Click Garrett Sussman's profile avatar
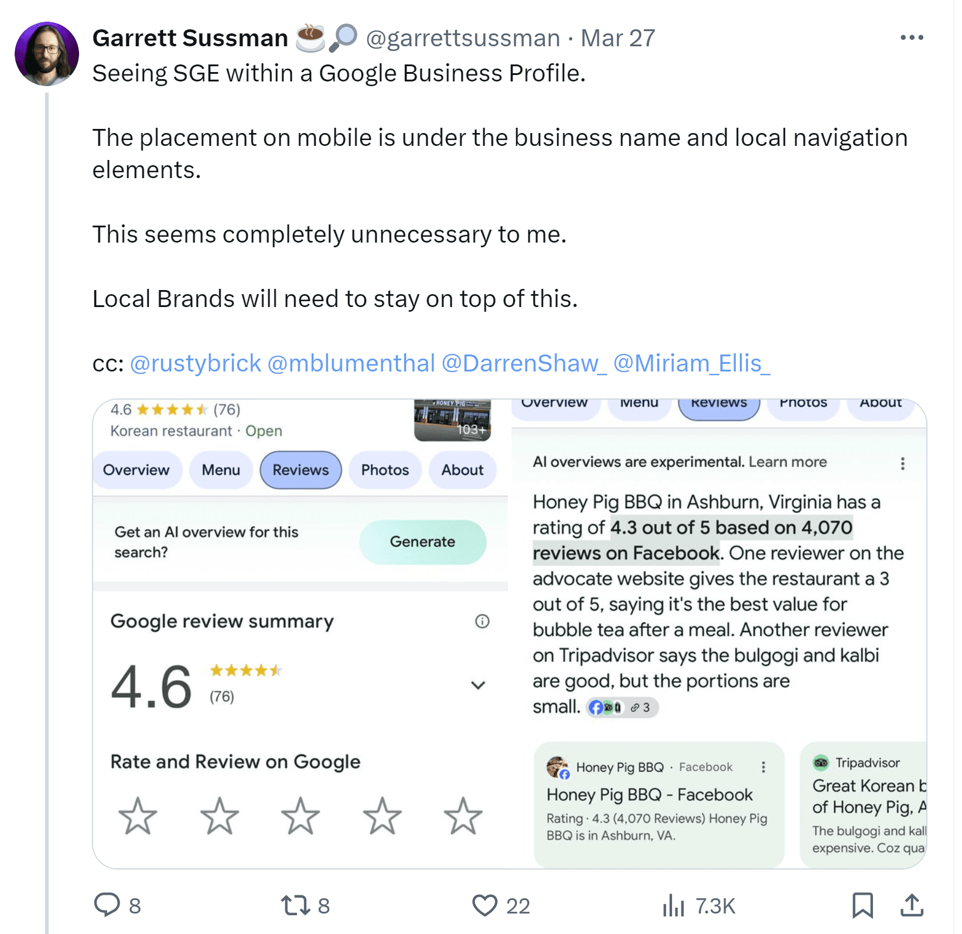 point(47,53)
